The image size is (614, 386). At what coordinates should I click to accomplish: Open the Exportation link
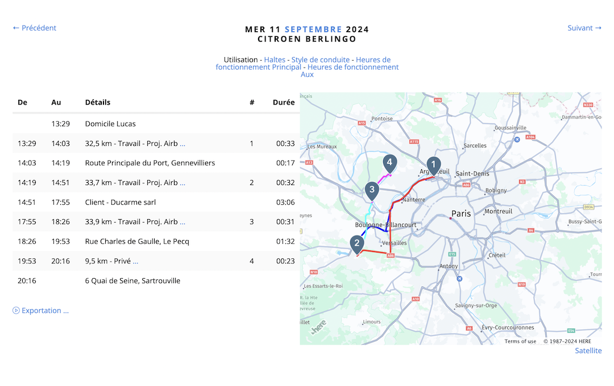[x=45, y=311]
